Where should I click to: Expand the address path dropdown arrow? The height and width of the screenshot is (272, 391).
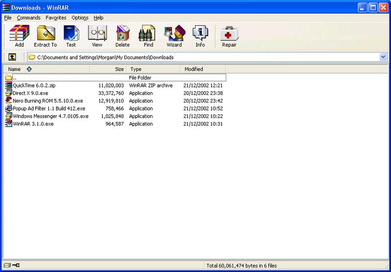click(383, 57)
